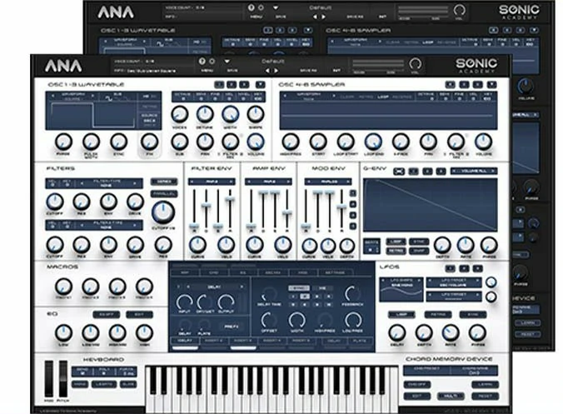Click the pitch wheel in Keyboard section
This screenshot has height=414, width=563.
(63, 379)
